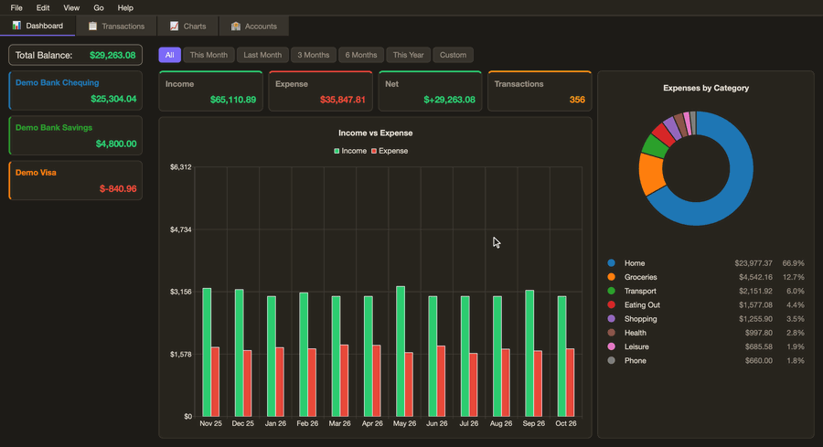
Task: Click the Accounts tab bank icon
Action: pyautogui.click(x=236, y=26)
